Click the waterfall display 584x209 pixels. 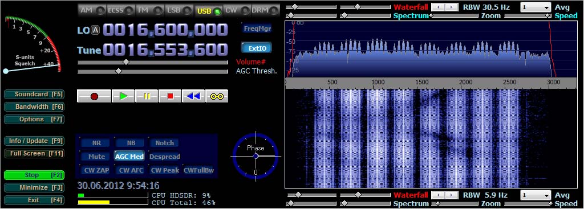(431, 138)
